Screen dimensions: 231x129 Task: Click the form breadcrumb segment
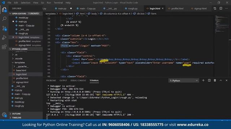click(x=154, y=14)
